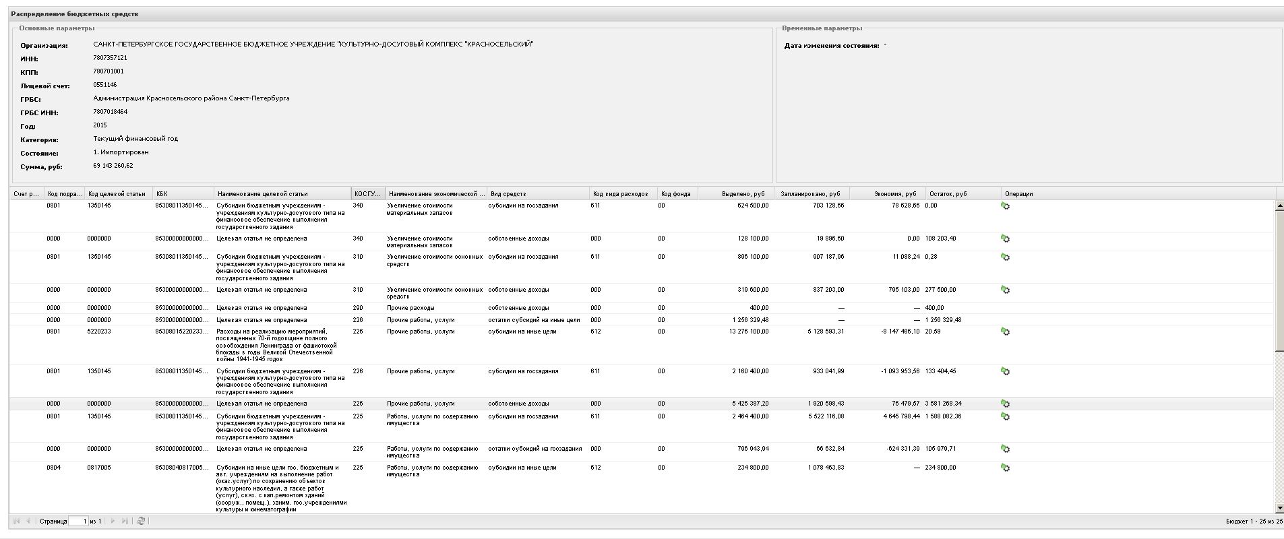The image size is (1284, 539).
Task: Sort by the 'Код фонда' column header
Action: [677, 194]
